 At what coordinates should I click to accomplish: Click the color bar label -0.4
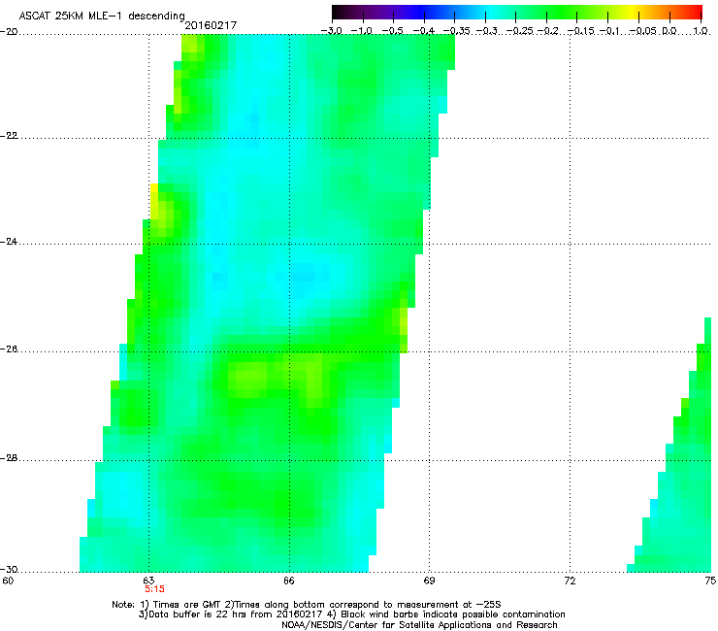tap(424, 31)
